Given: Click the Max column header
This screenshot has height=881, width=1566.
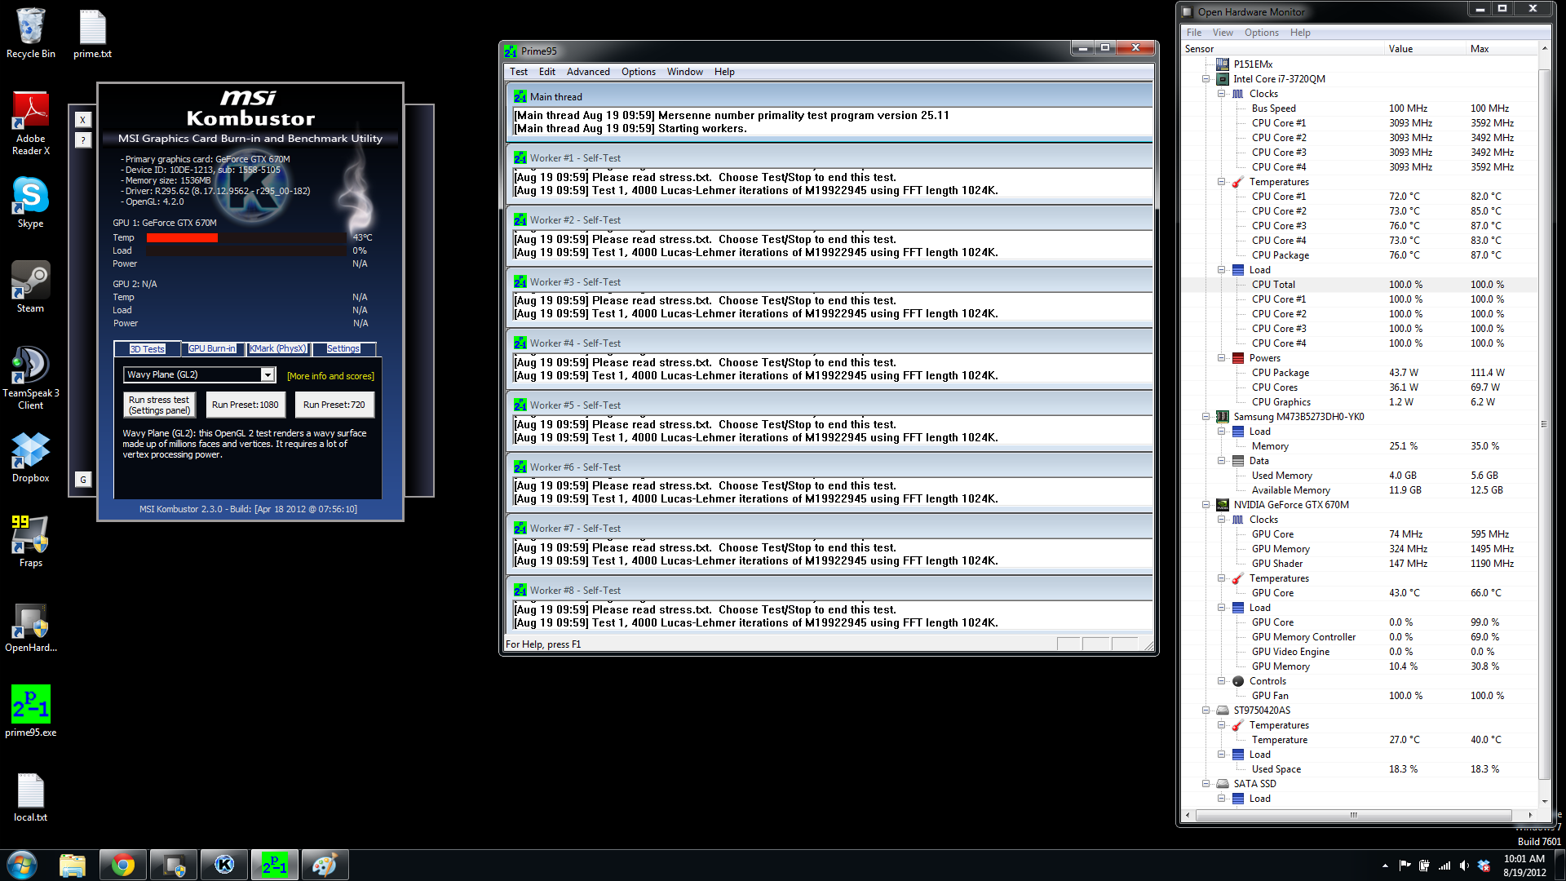Looking at the screenshot, I should coord(1502,49).
